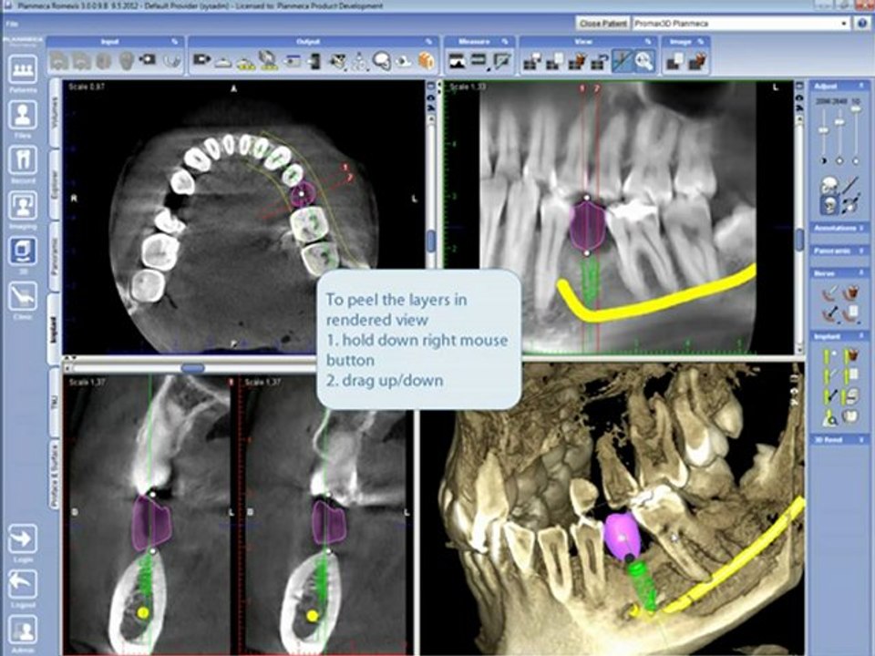
Task: Toggle the crosshair display in View group
Action: tap(622, 61)
